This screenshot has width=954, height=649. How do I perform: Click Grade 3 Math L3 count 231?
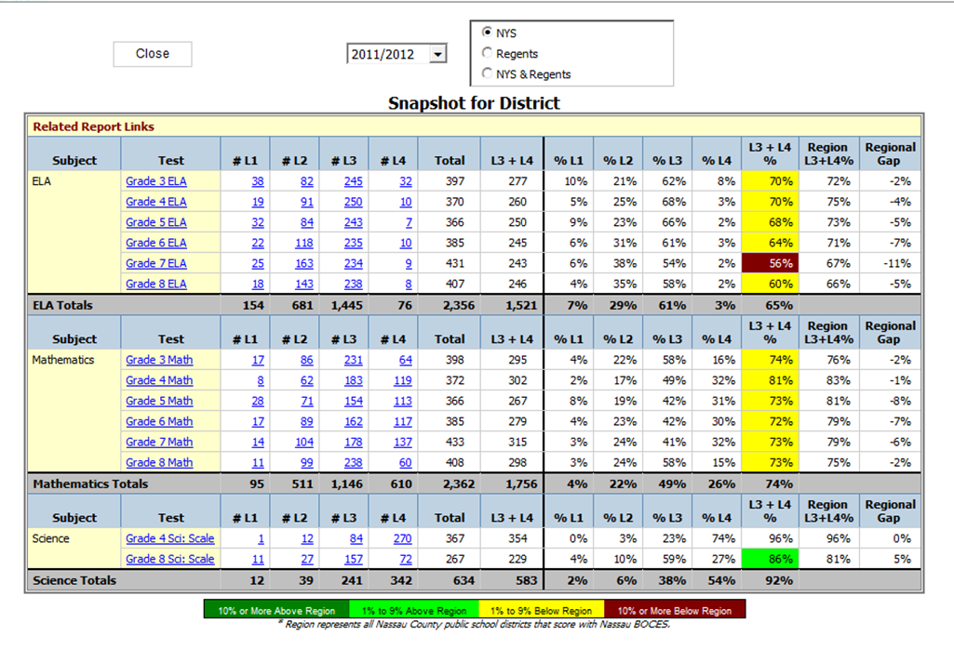(354, 360)
